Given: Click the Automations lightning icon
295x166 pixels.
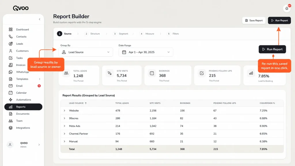Looking at the screenshot, I should point(11,100).
